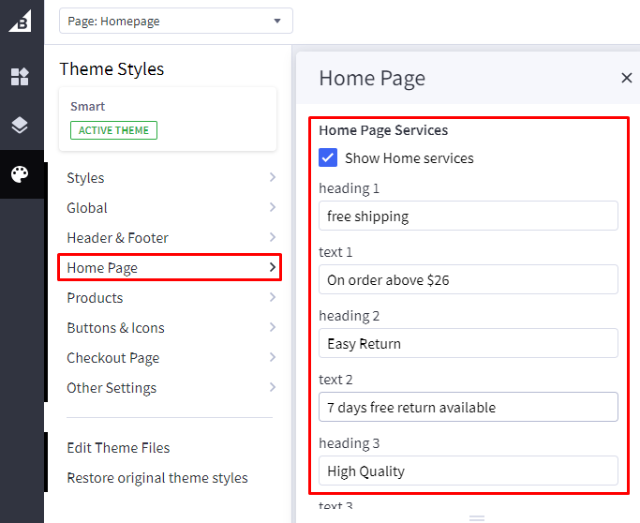Click the Edit Theme Files link
Viewport: 640px width, 523px height.
tap(118, 448)
